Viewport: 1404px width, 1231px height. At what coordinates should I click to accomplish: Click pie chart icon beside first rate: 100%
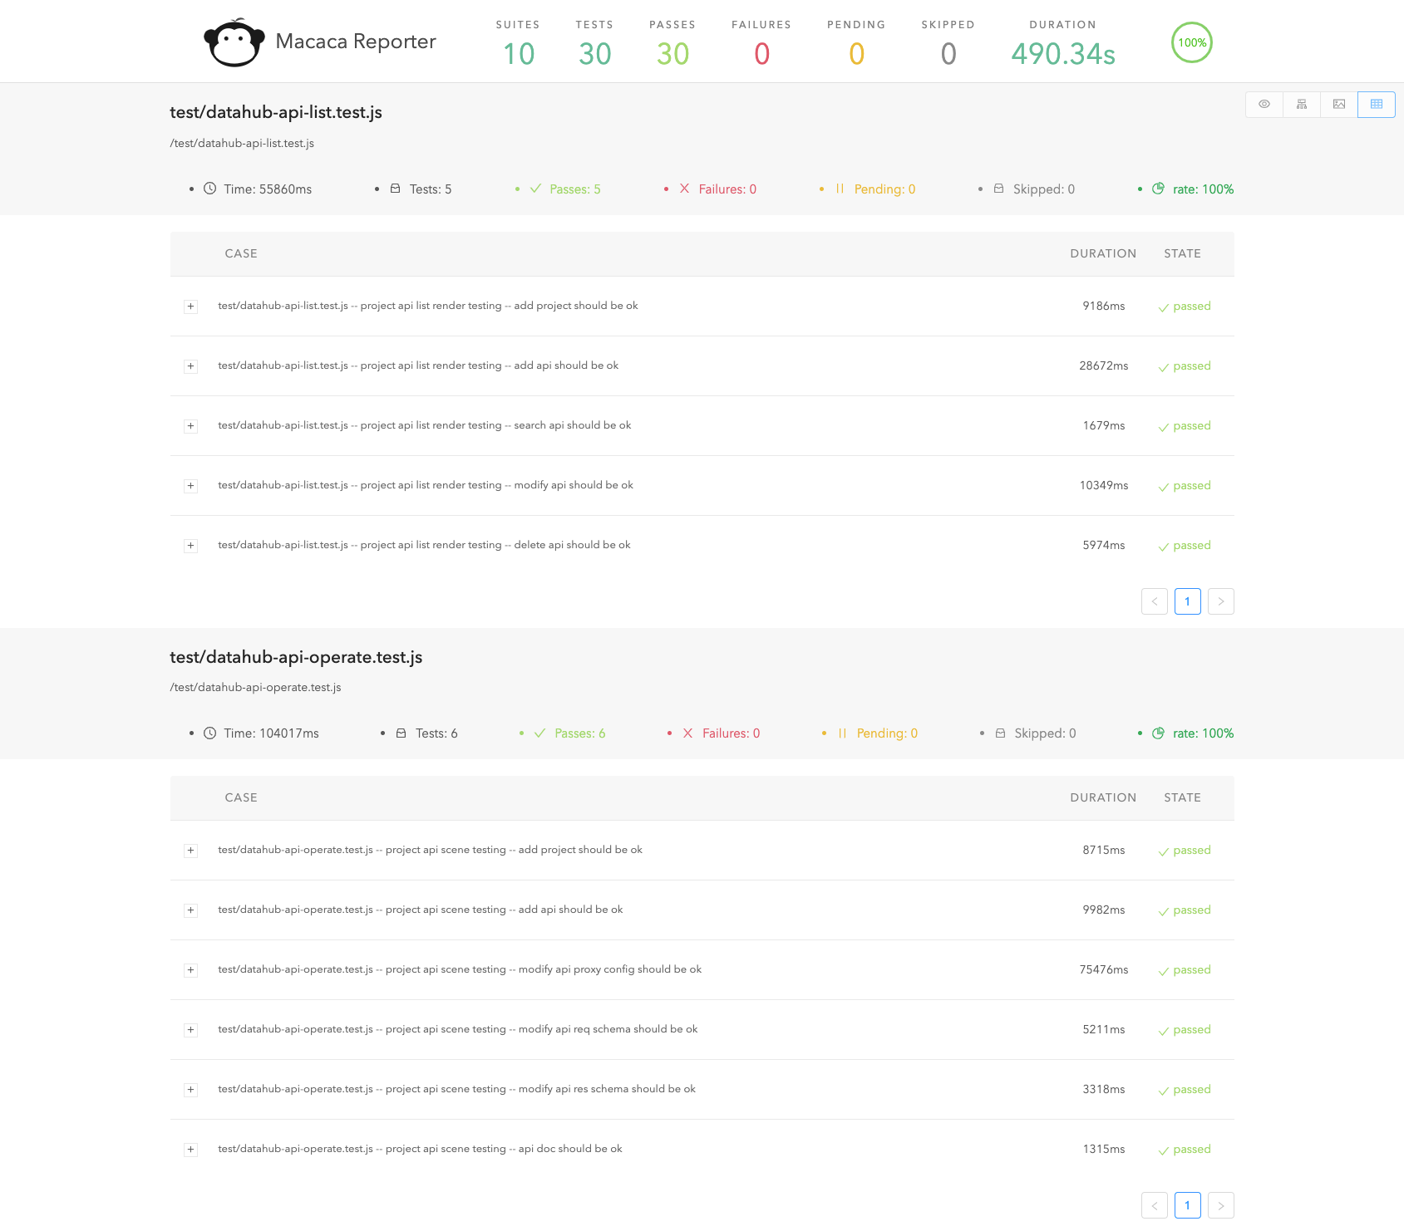click(1158, 189)
